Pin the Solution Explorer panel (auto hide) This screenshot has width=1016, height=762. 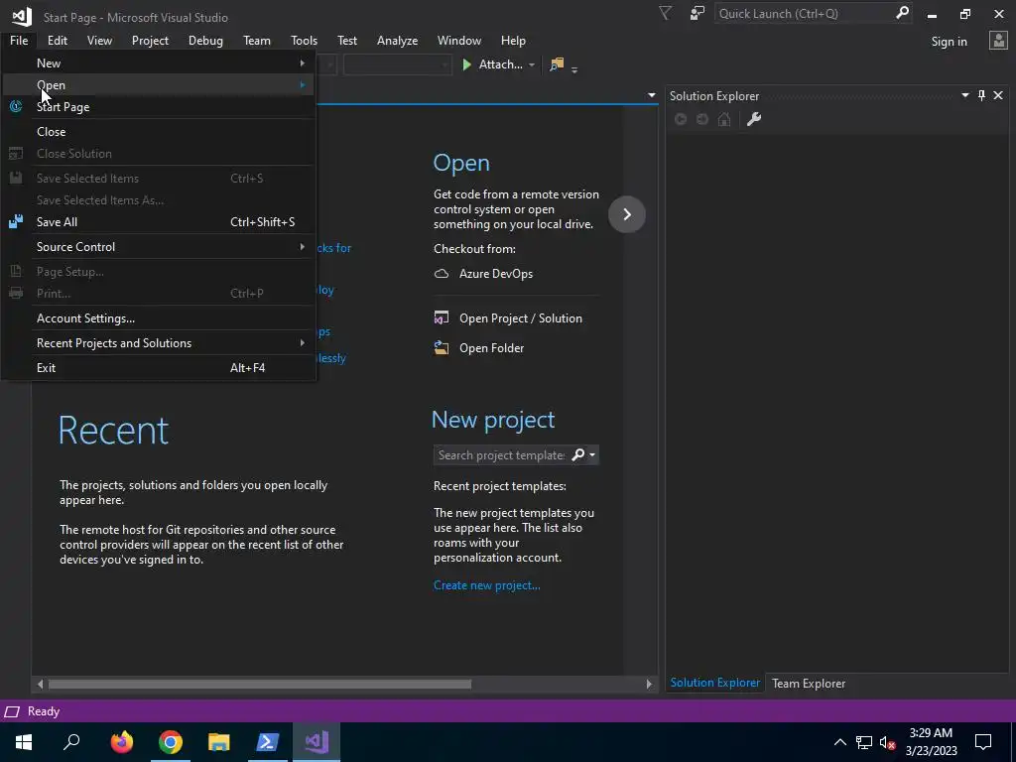981,95
